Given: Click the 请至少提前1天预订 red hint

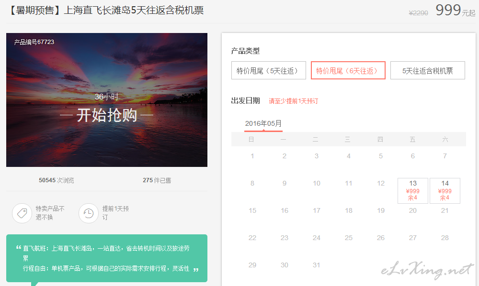Looking at the screenshot, I should coord(294,101).
